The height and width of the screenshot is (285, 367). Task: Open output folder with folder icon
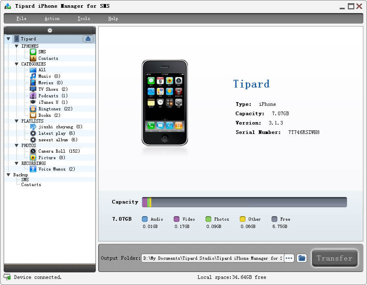pyautogui.click(x=301, y=258)
